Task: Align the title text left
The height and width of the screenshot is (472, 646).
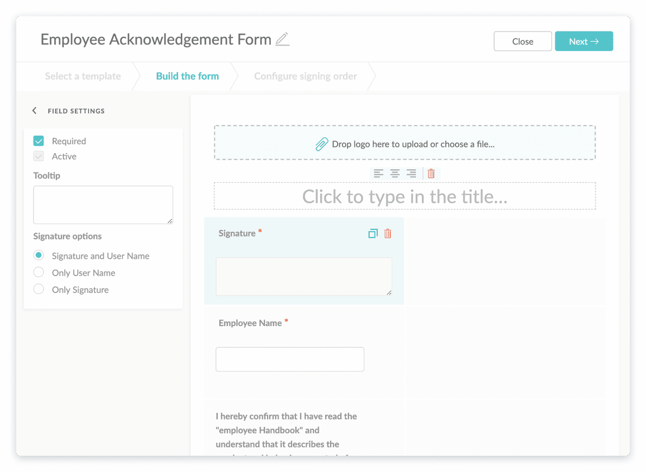Action: (379, 173)
